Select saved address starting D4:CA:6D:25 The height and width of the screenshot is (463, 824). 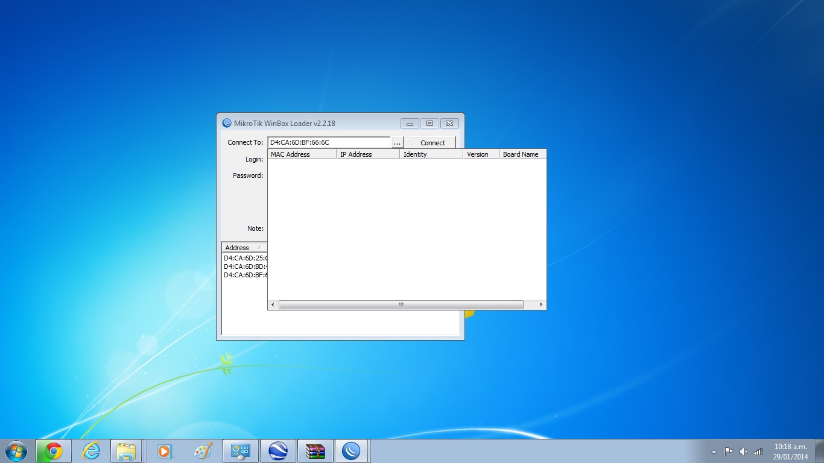246,258
